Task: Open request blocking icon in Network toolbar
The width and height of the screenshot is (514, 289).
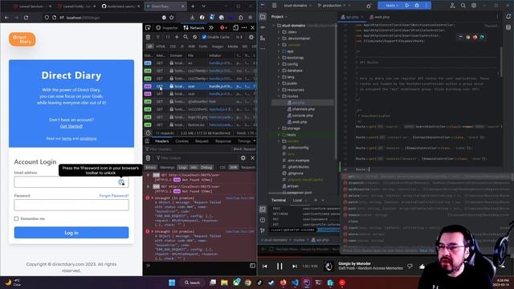Action: [x=194, y=37]
